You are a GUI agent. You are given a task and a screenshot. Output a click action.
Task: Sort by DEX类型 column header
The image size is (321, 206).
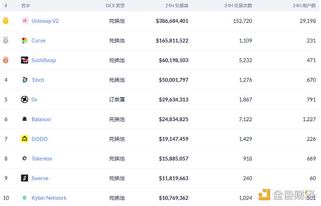point(115,5)
